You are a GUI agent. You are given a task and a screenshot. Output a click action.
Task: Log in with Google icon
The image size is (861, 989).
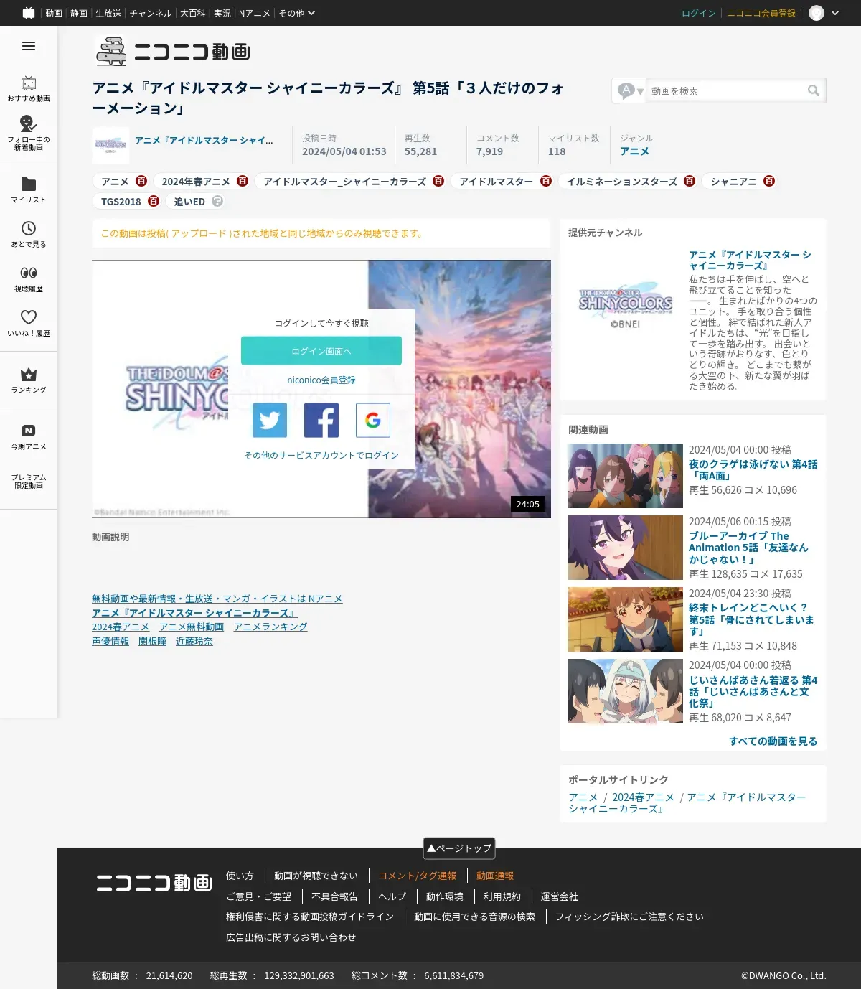(x=373, y=420)
